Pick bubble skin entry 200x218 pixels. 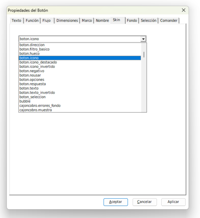coord(80,101)
